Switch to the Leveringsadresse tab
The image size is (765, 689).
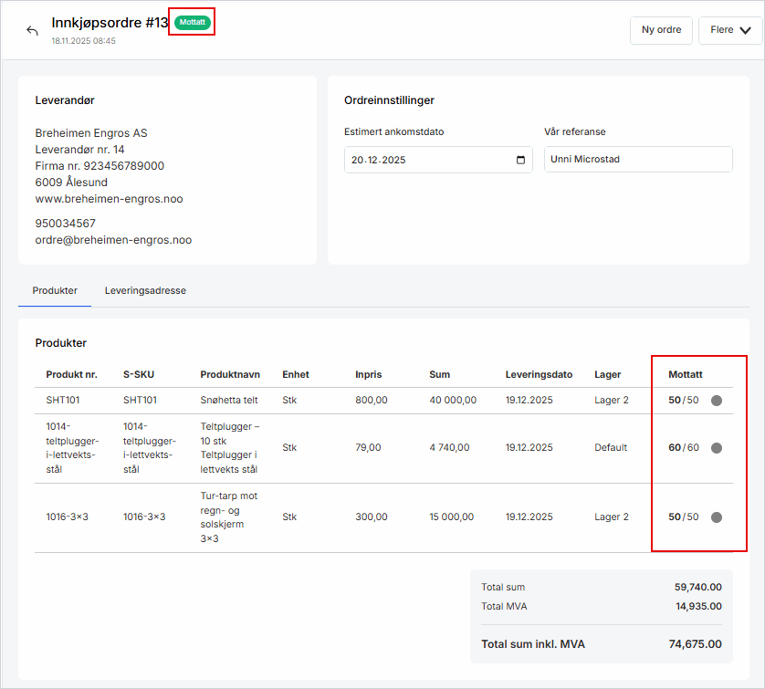[145, 290]
